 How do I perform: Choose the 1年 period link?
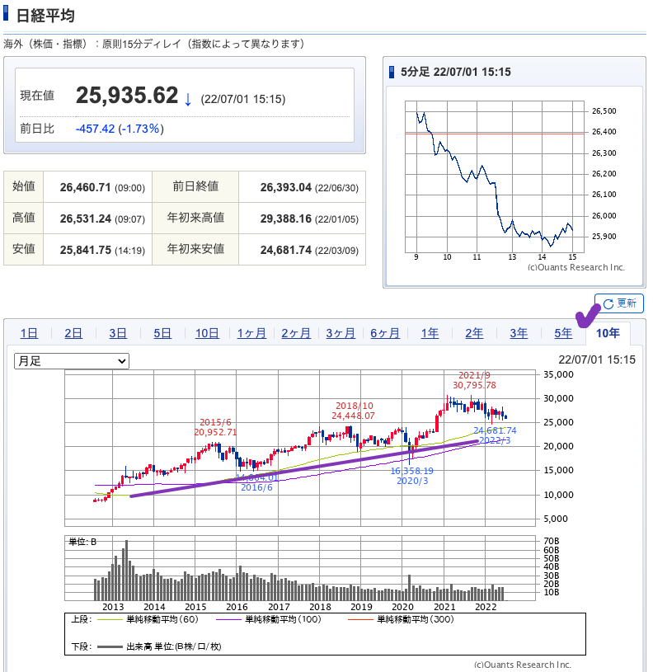tap(430, 333)
